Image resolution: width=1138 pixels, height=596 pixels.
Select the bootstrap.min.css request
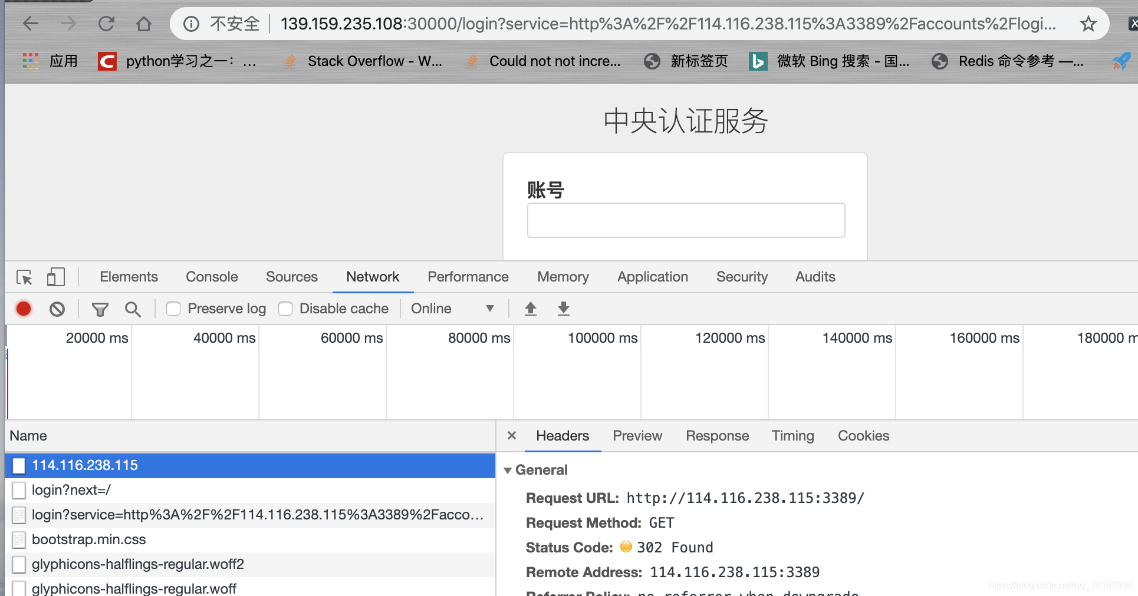pos(250,539)
